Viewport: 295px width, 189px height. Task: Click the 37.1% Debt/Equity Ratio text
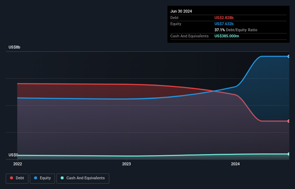pyautogui.click(x=236, y=30)
